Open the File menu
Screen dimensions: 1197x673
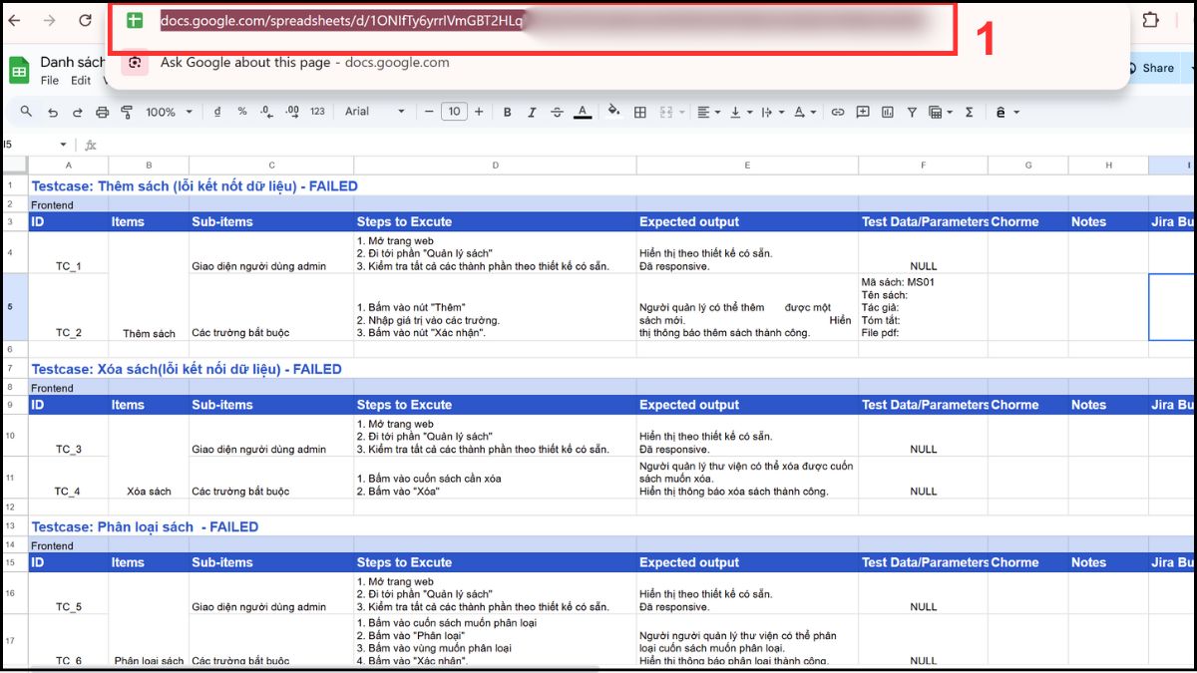click(x=49, y=80)
